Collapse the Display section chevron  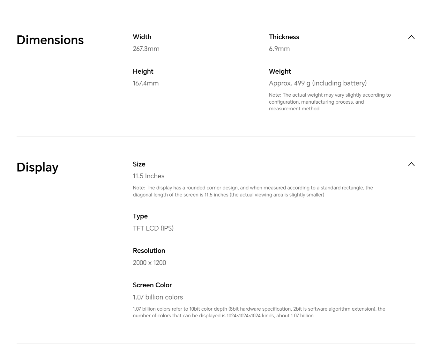coord(411,165)
